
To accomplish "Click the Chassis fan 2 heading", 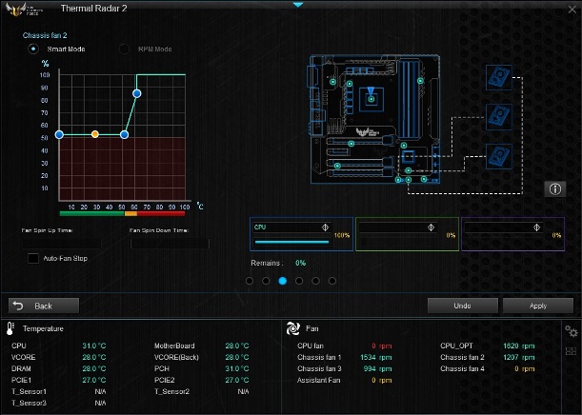I will tap(45, 35).
